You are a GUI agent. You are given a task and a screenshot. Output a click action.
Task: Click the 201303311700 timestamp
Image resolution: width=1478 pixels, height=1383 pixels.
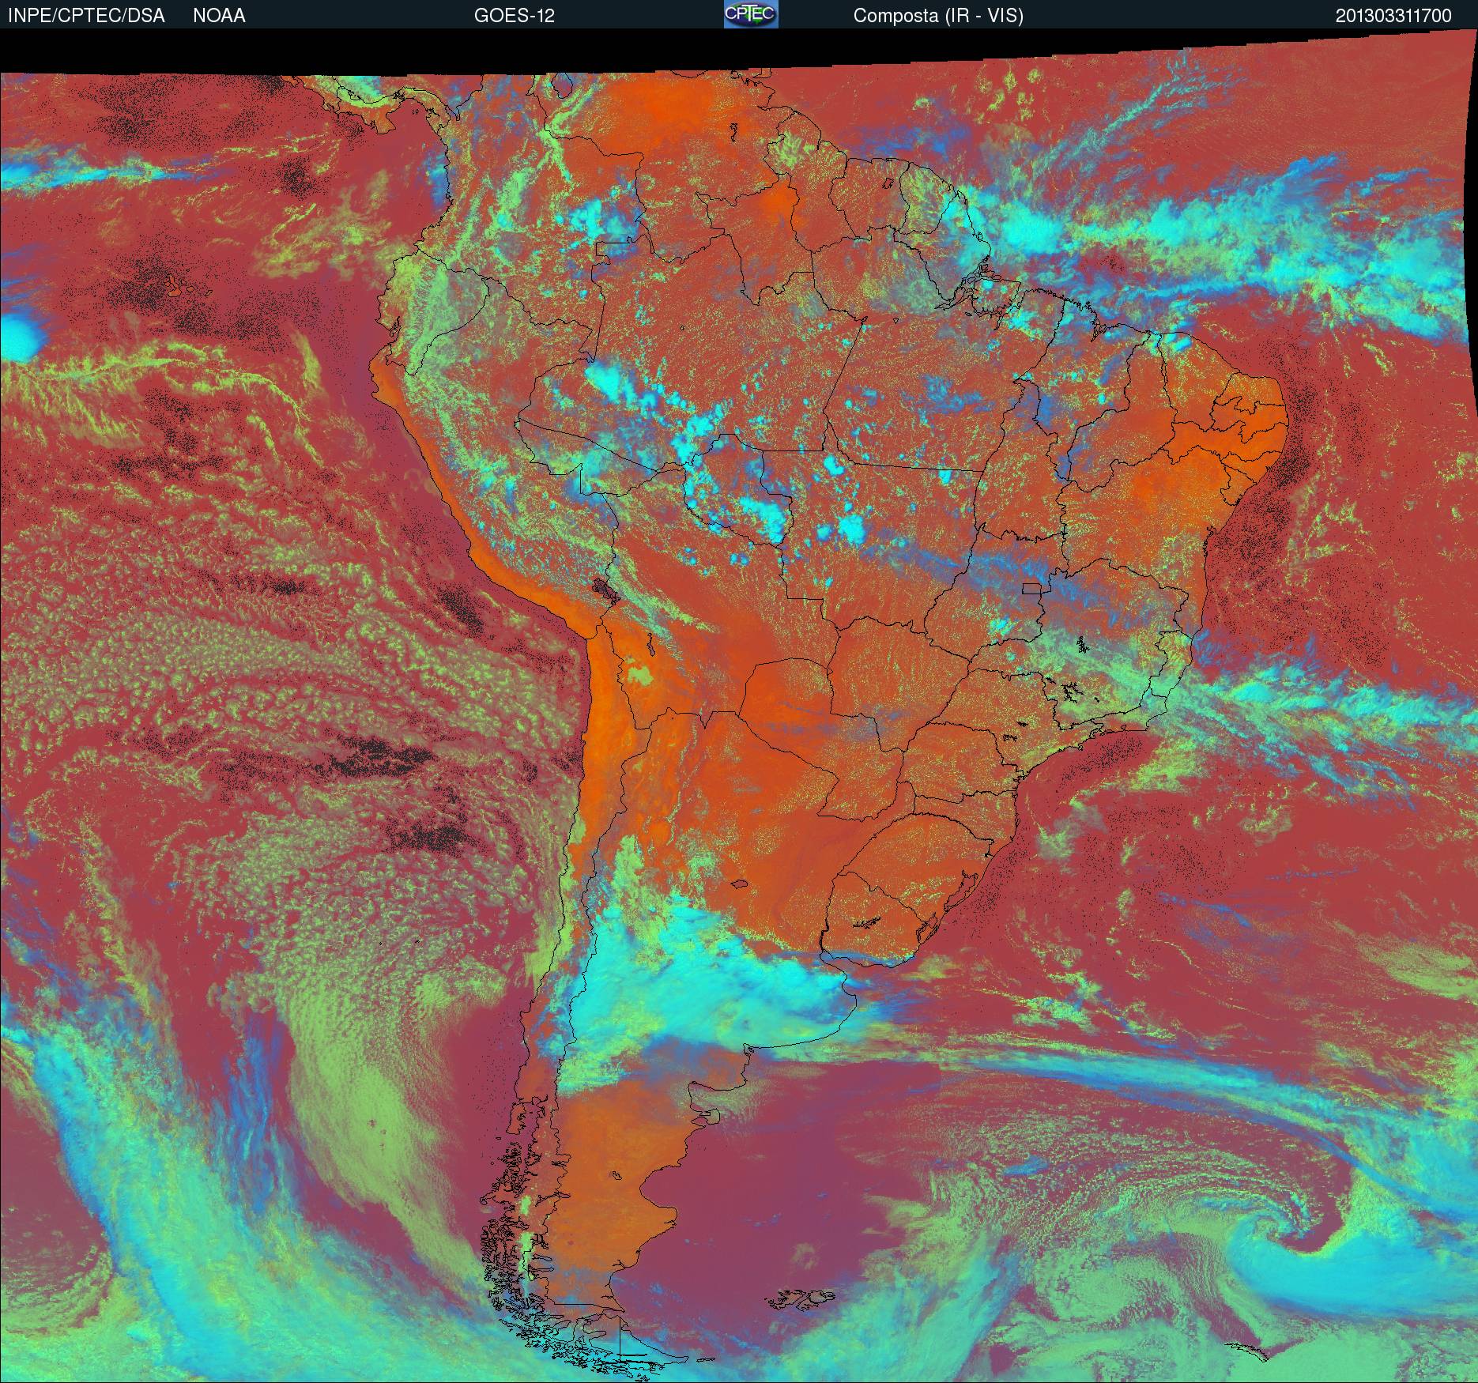(x=1393, y=16)
